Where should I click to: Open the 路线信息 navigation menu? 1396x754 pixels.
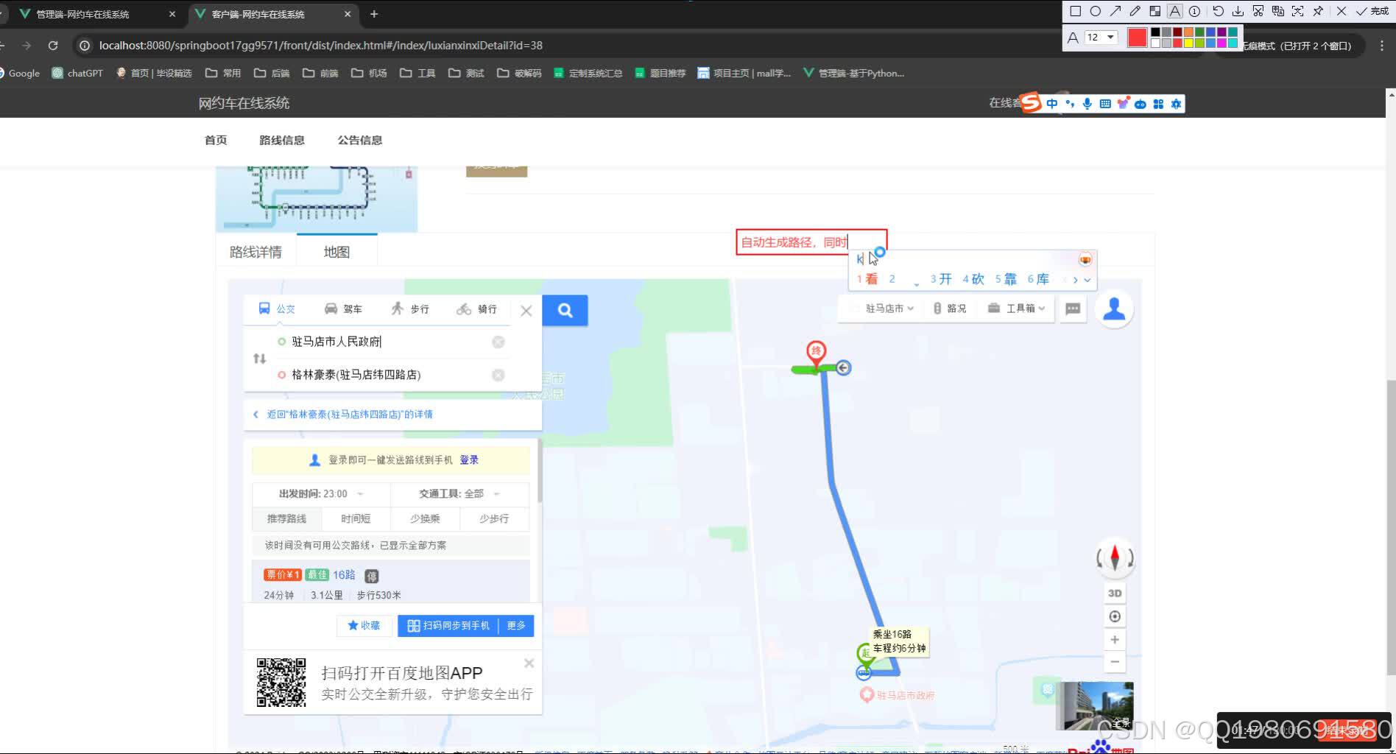click(282, 140)
